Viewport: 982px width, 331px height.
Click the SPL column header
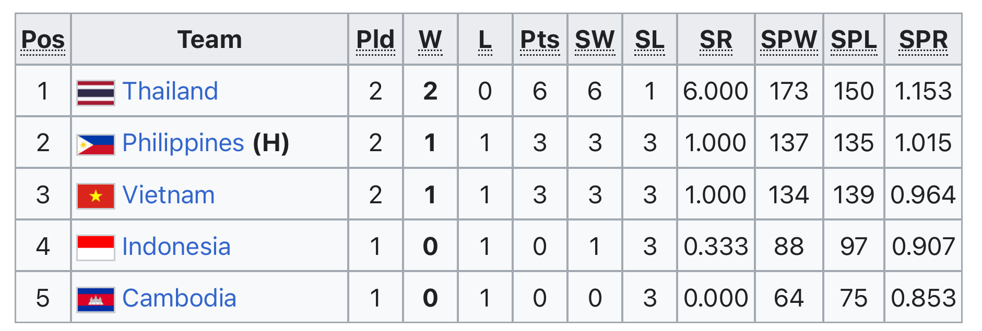(854, 40)
